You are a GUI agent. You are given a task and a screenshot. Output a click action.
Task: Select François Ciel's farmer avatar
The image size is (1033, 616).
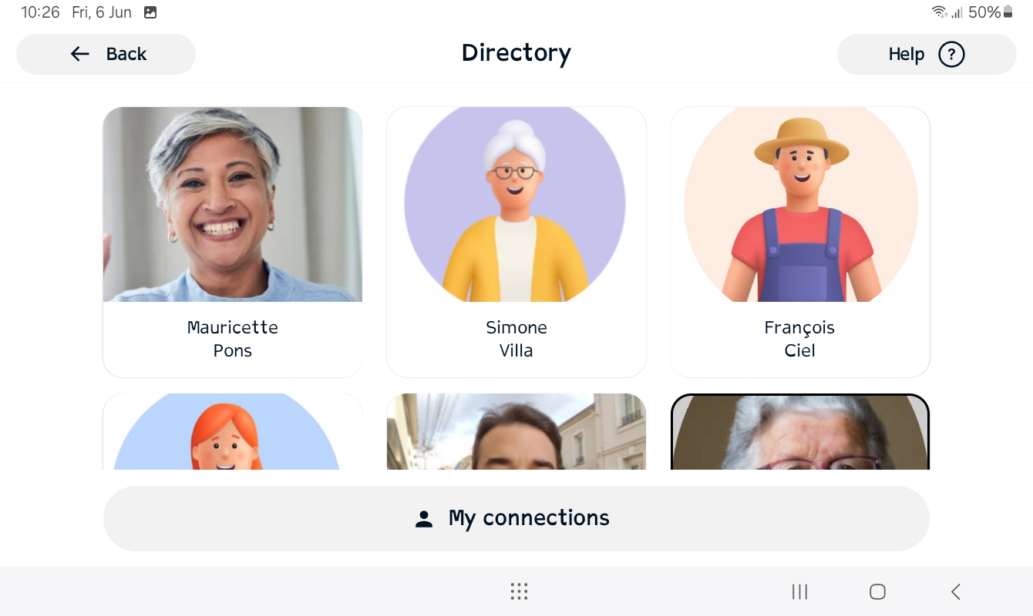(800, 204)
